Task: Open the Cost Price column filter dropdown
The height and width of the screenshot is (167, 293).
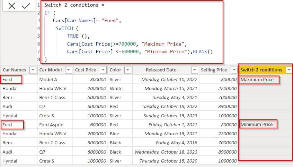Action: click(x=103, y=70)
